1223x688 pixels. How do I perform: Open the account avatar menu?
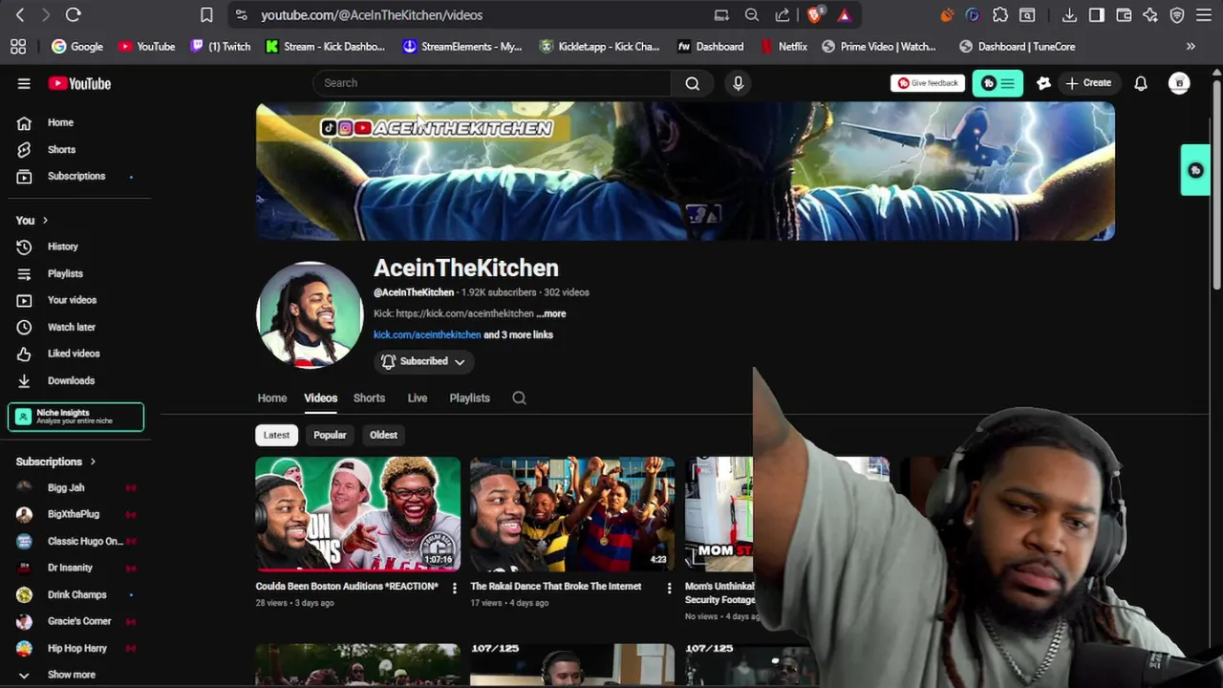[1179, 83]
